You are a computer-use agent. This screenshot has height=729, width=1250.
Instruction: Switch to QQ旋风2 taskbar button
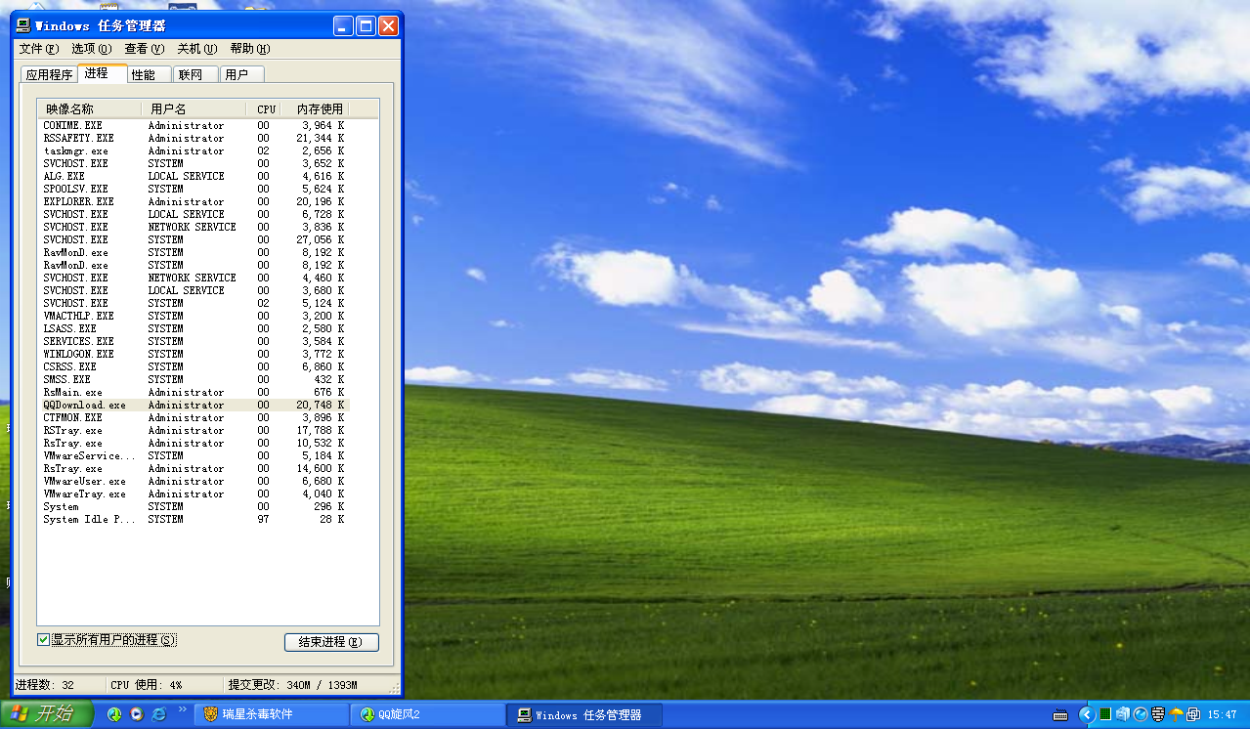(427, 715)
